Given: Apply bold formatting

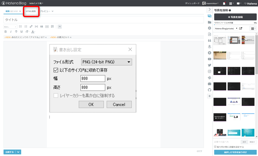Looking at the screenshot, I should coord(6,31).
